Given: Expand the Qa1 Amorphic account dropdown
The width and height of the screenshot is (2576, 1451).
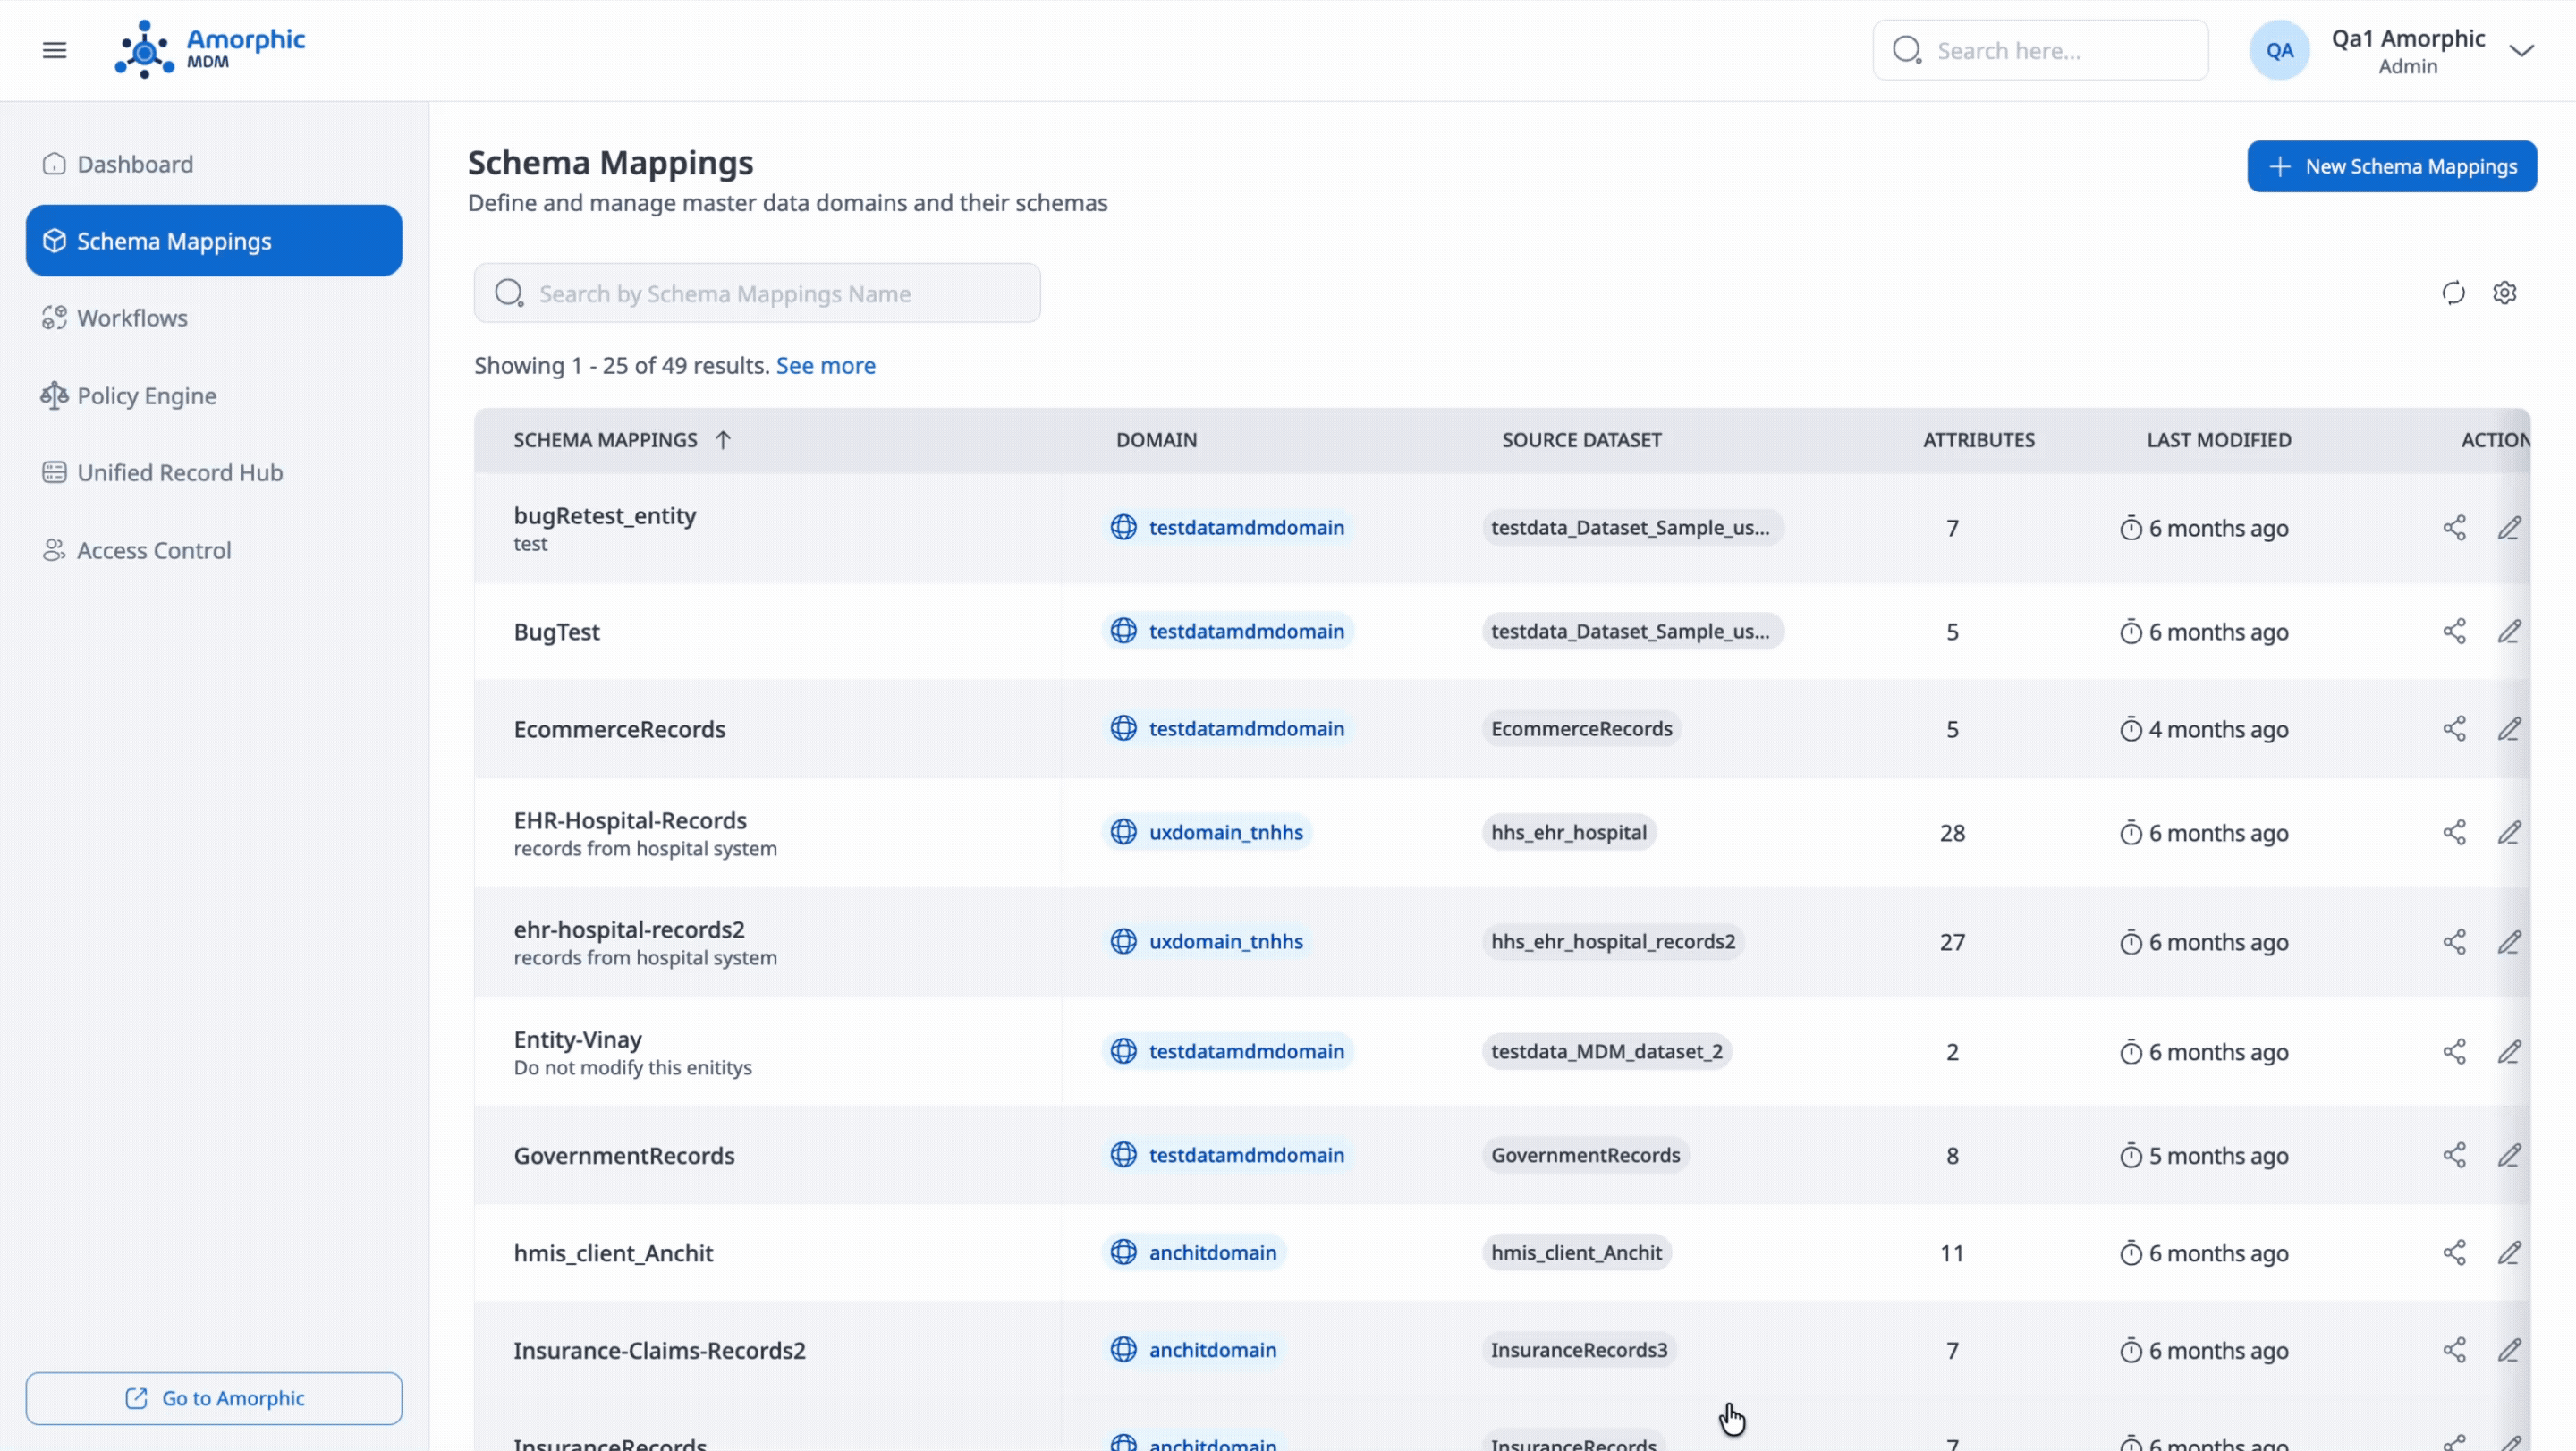Looking at the screenshot, I should pos(2521,50).
